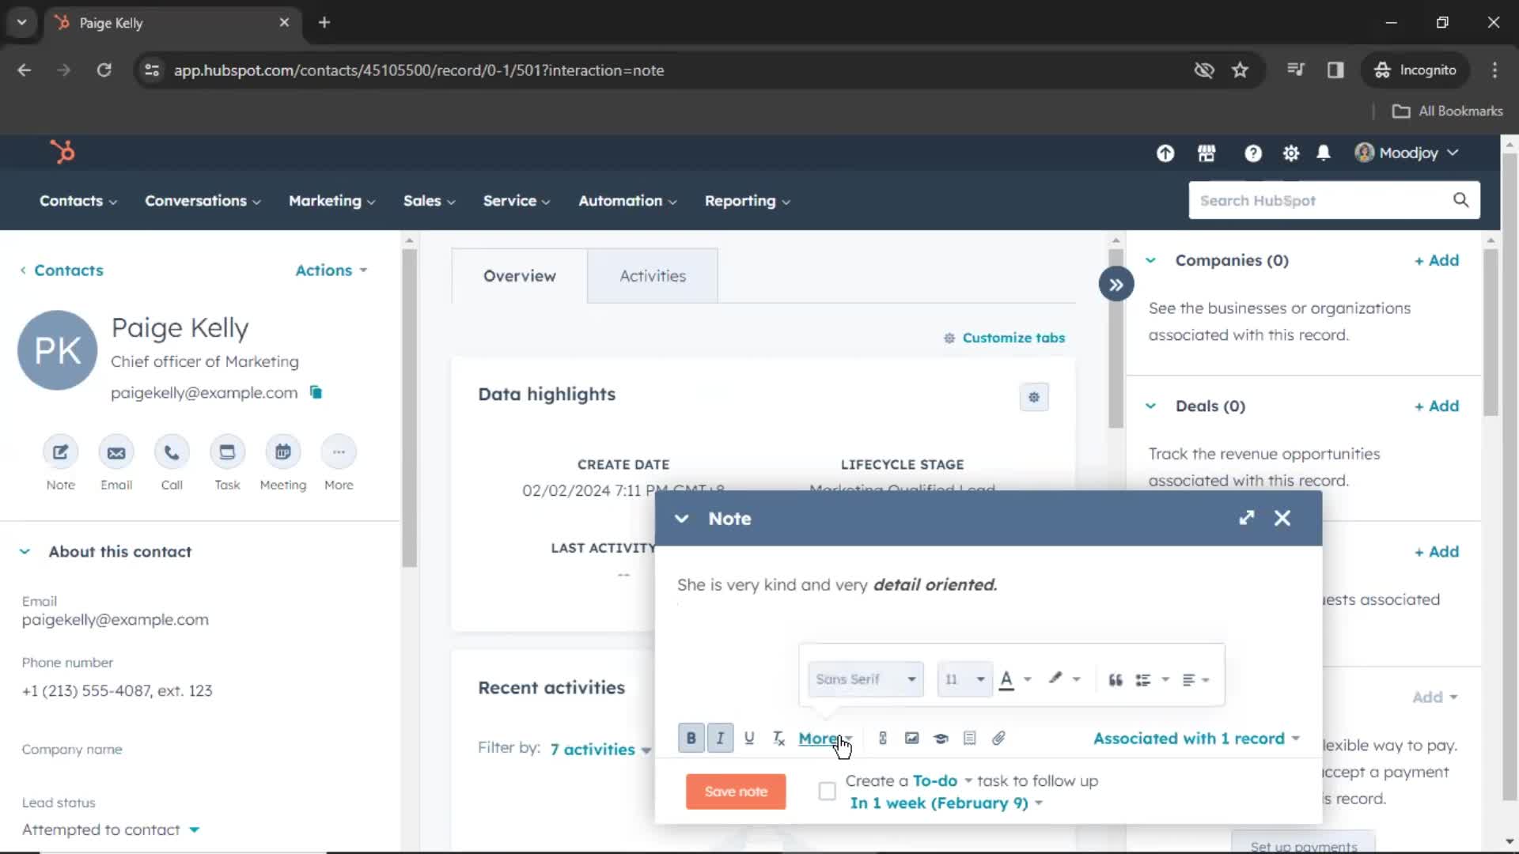Viewport: 1519px width, 854px height.
Task: Click the More formatting options button
Action: pyautogui.click(x=824, y=737)
